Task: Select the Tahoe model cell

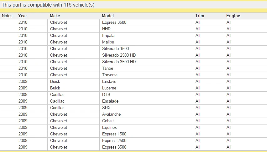Action: coord(146,68)
